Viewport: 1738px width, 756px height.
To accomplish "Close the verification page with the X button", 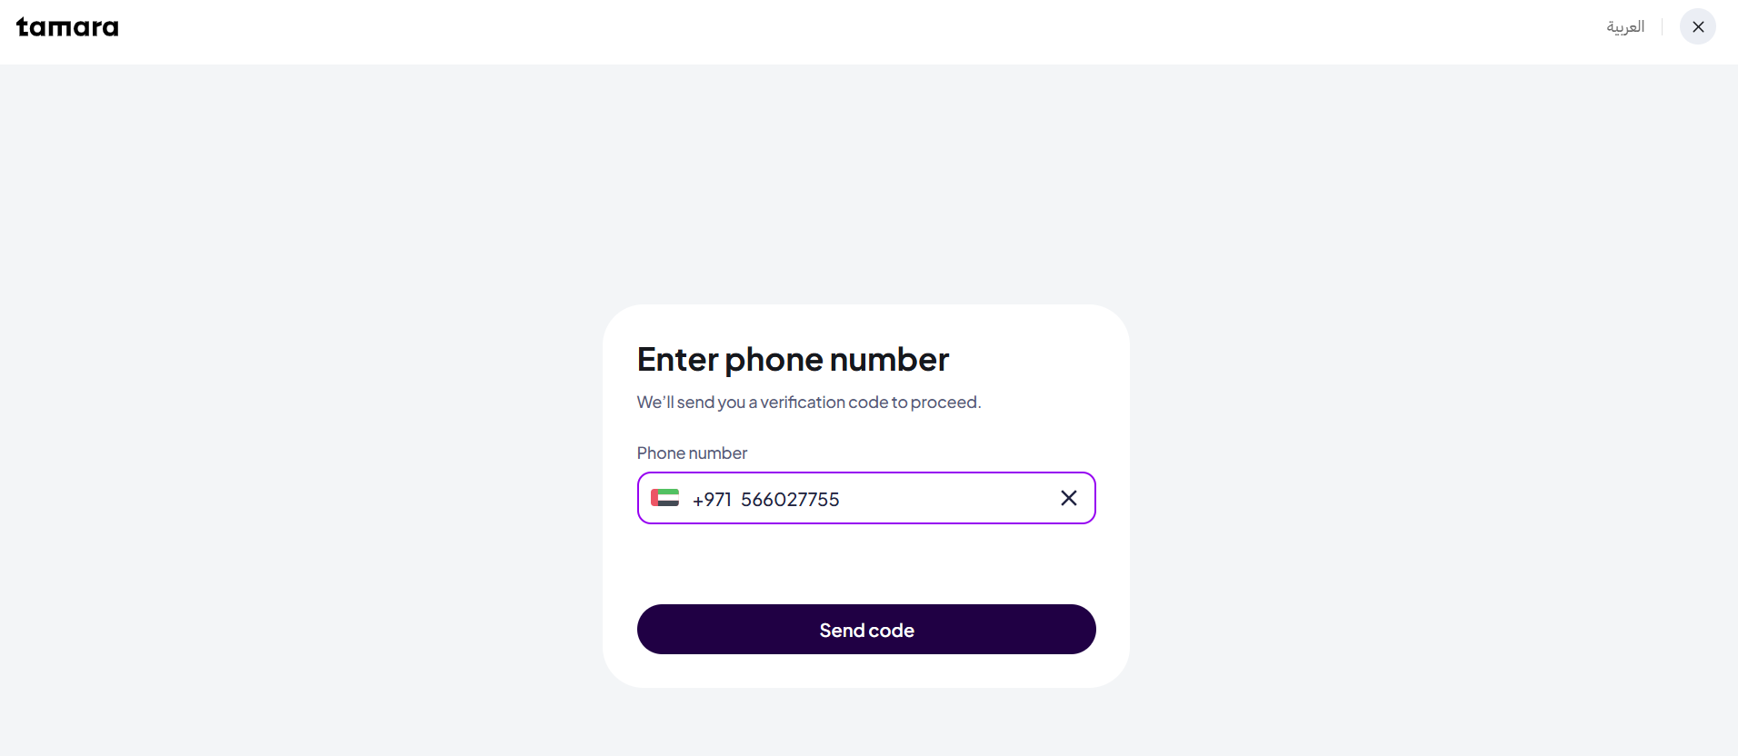I will [x=1697, y=26].
